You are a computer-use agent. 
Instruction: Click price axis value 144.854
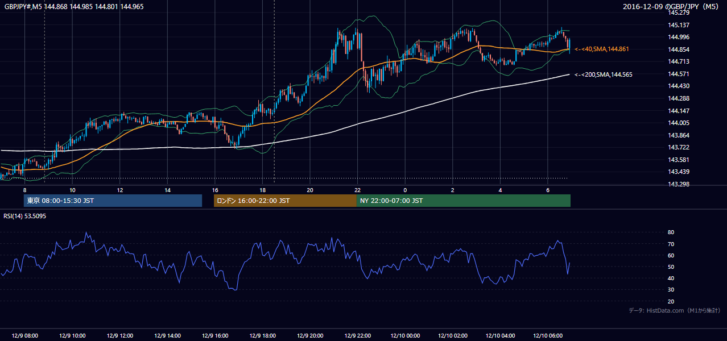point(679,49)
